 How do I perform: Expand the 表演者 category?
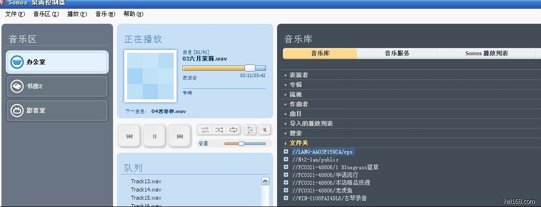pyautogui.click(x=298, y=75)
